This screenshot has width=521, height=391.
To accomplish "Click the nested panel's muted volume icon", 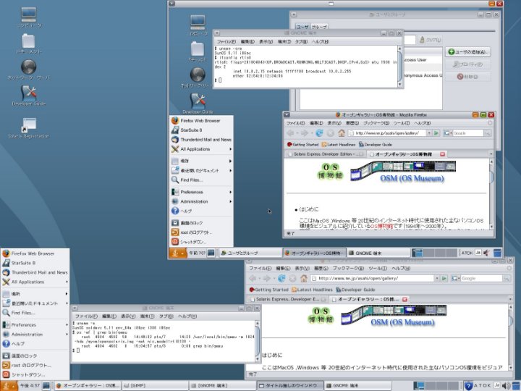I will [486, 253].
